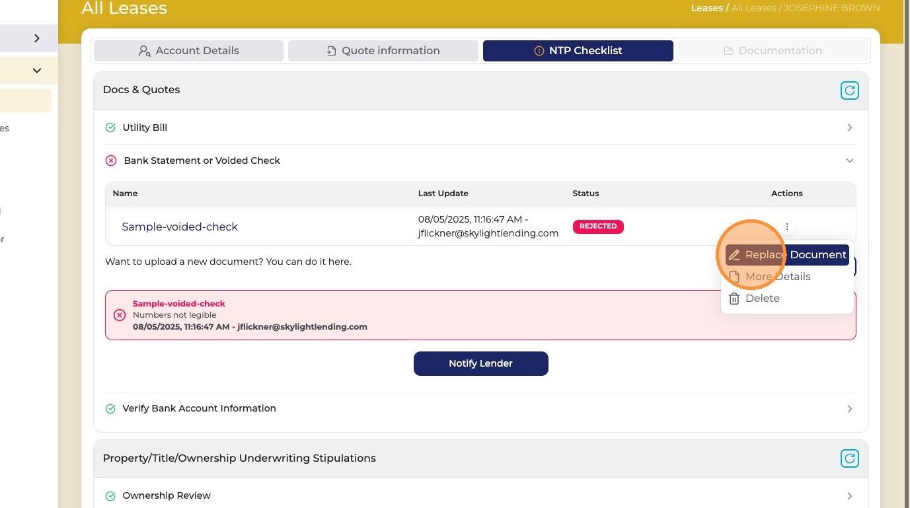Open the Sample-voided-check document link
This screenshot has width=910, height=508.
180,227
